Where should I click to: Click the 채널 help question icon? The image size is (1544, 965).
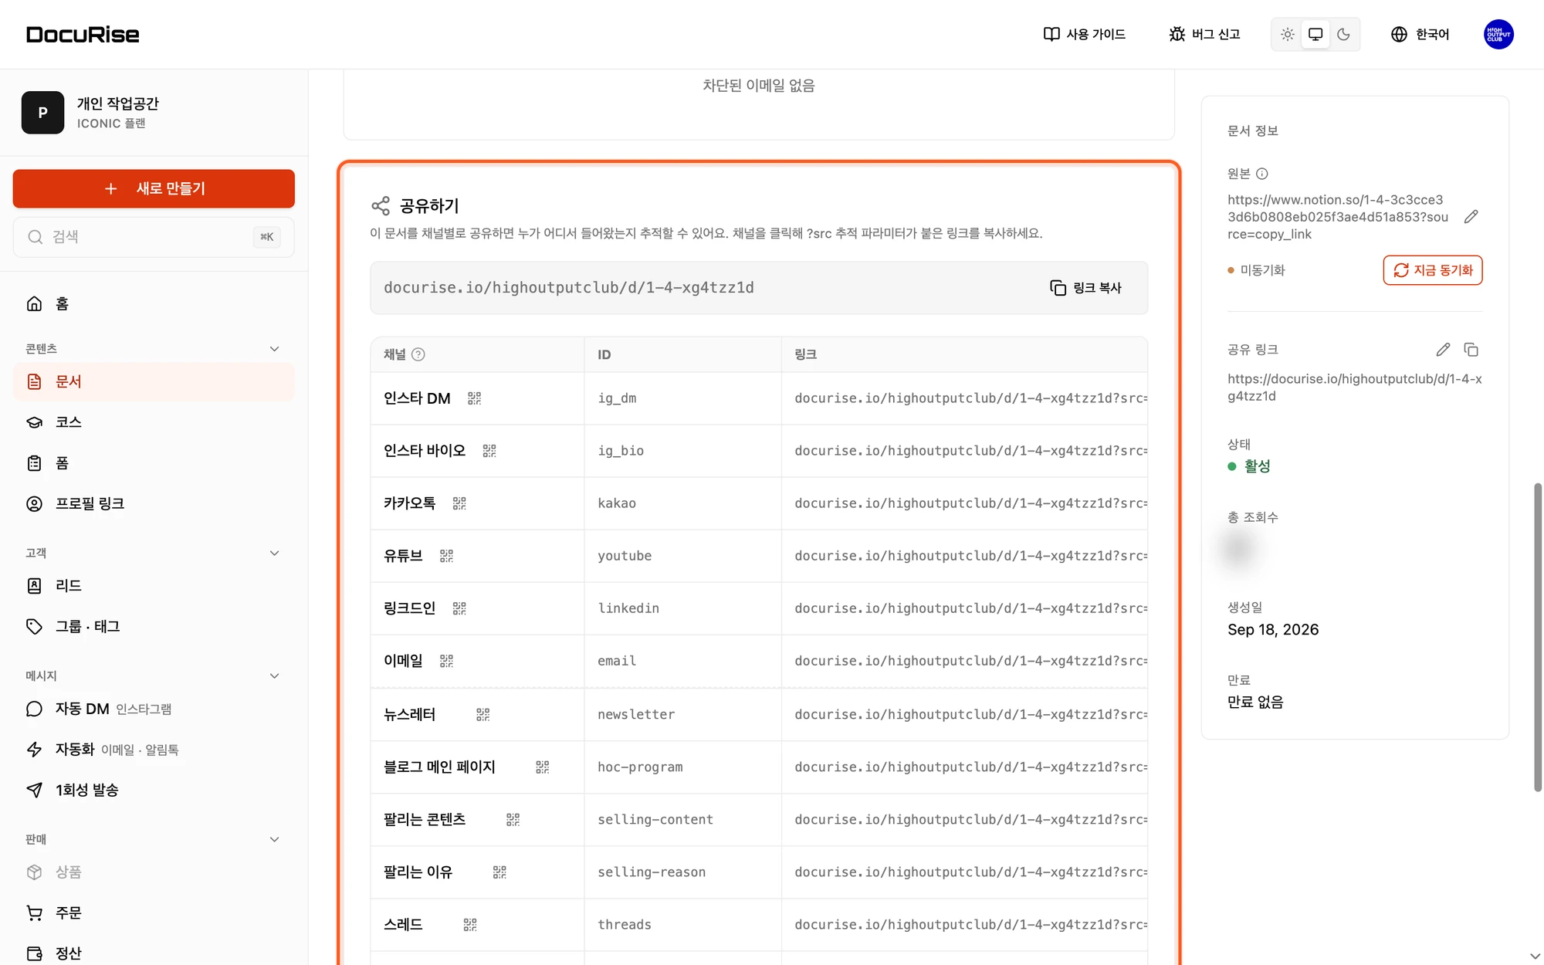point(418,354)
